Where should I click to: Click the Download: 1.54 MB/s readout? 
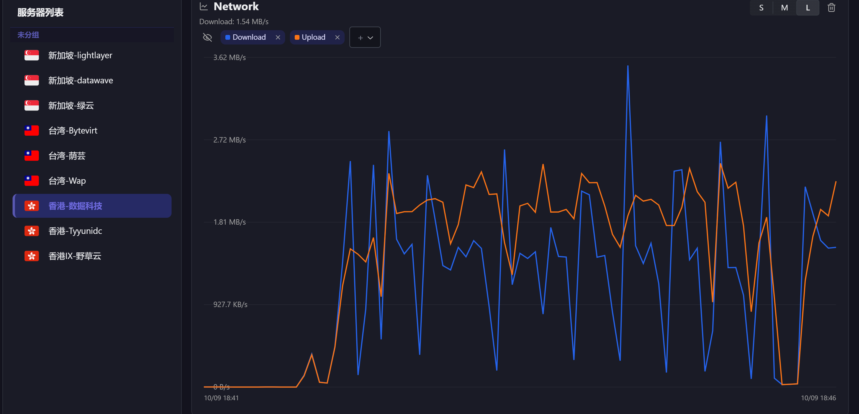pyautogui.click(x=234, y=22)
